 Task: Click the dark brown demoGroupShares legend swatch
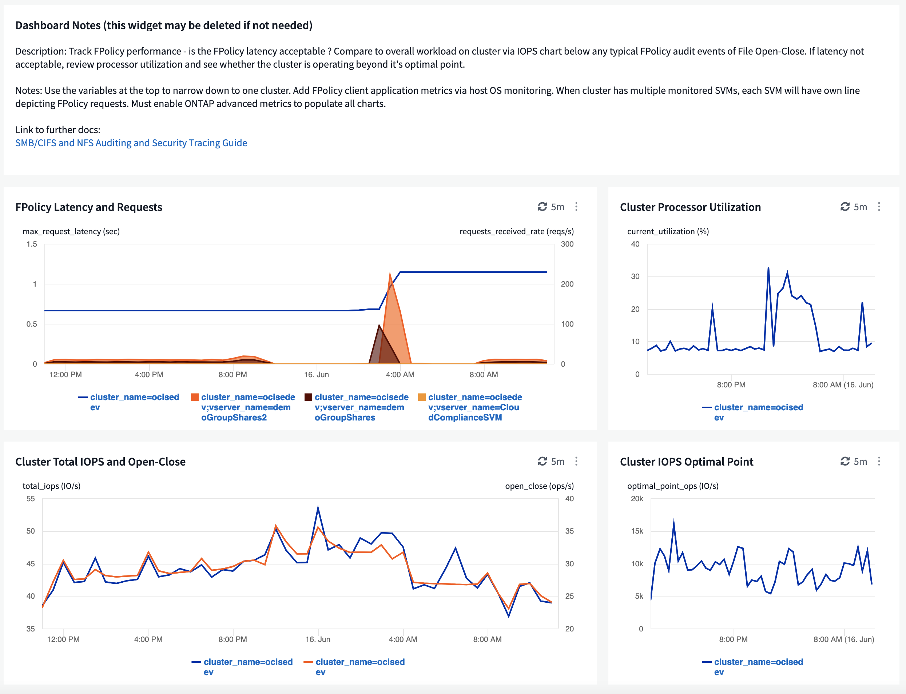coord(308,398)
